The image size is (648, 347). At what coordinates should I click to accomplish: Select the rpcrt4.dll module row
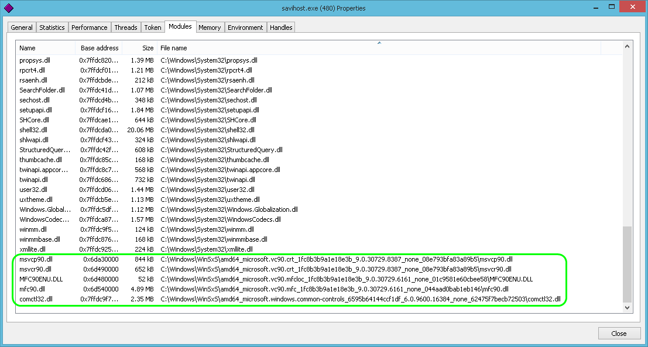tap(319, 70)
